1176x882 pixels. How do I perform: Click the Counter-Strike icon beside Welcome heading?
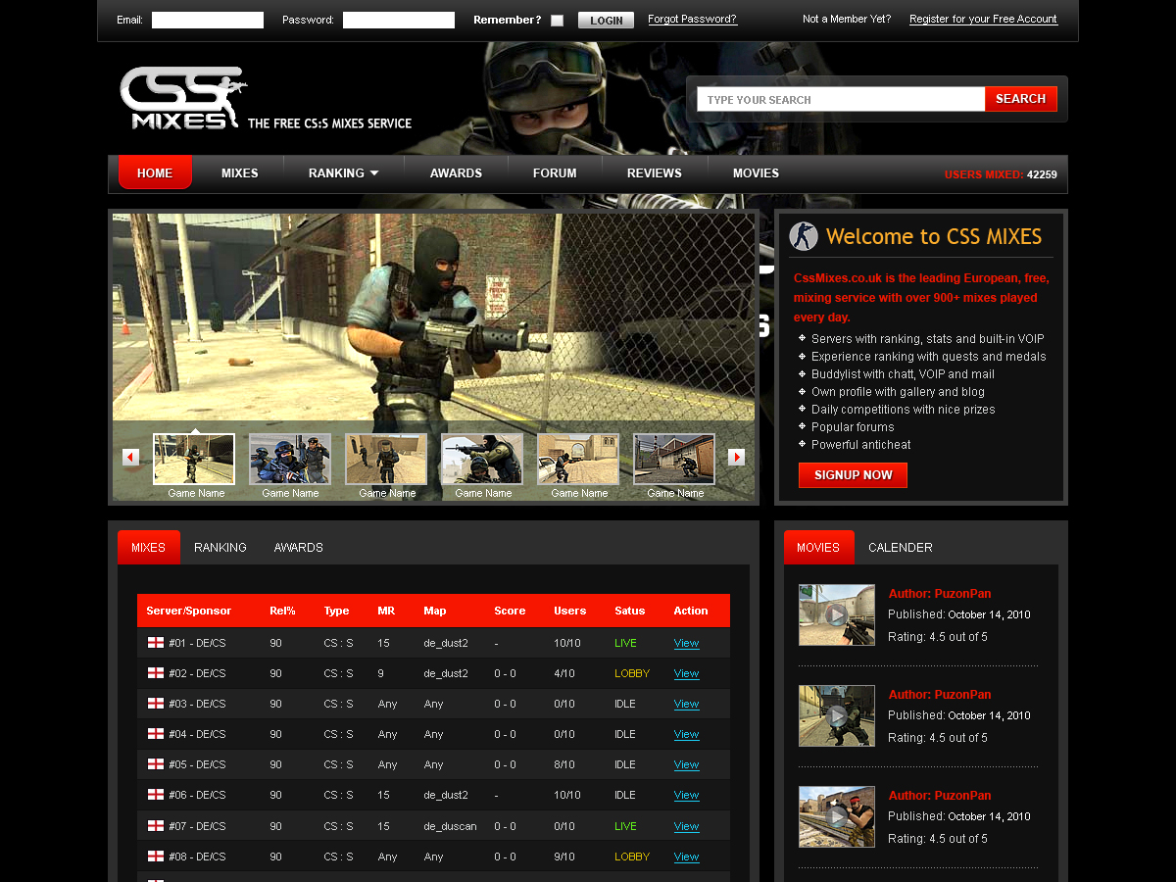tap(804, 236)
